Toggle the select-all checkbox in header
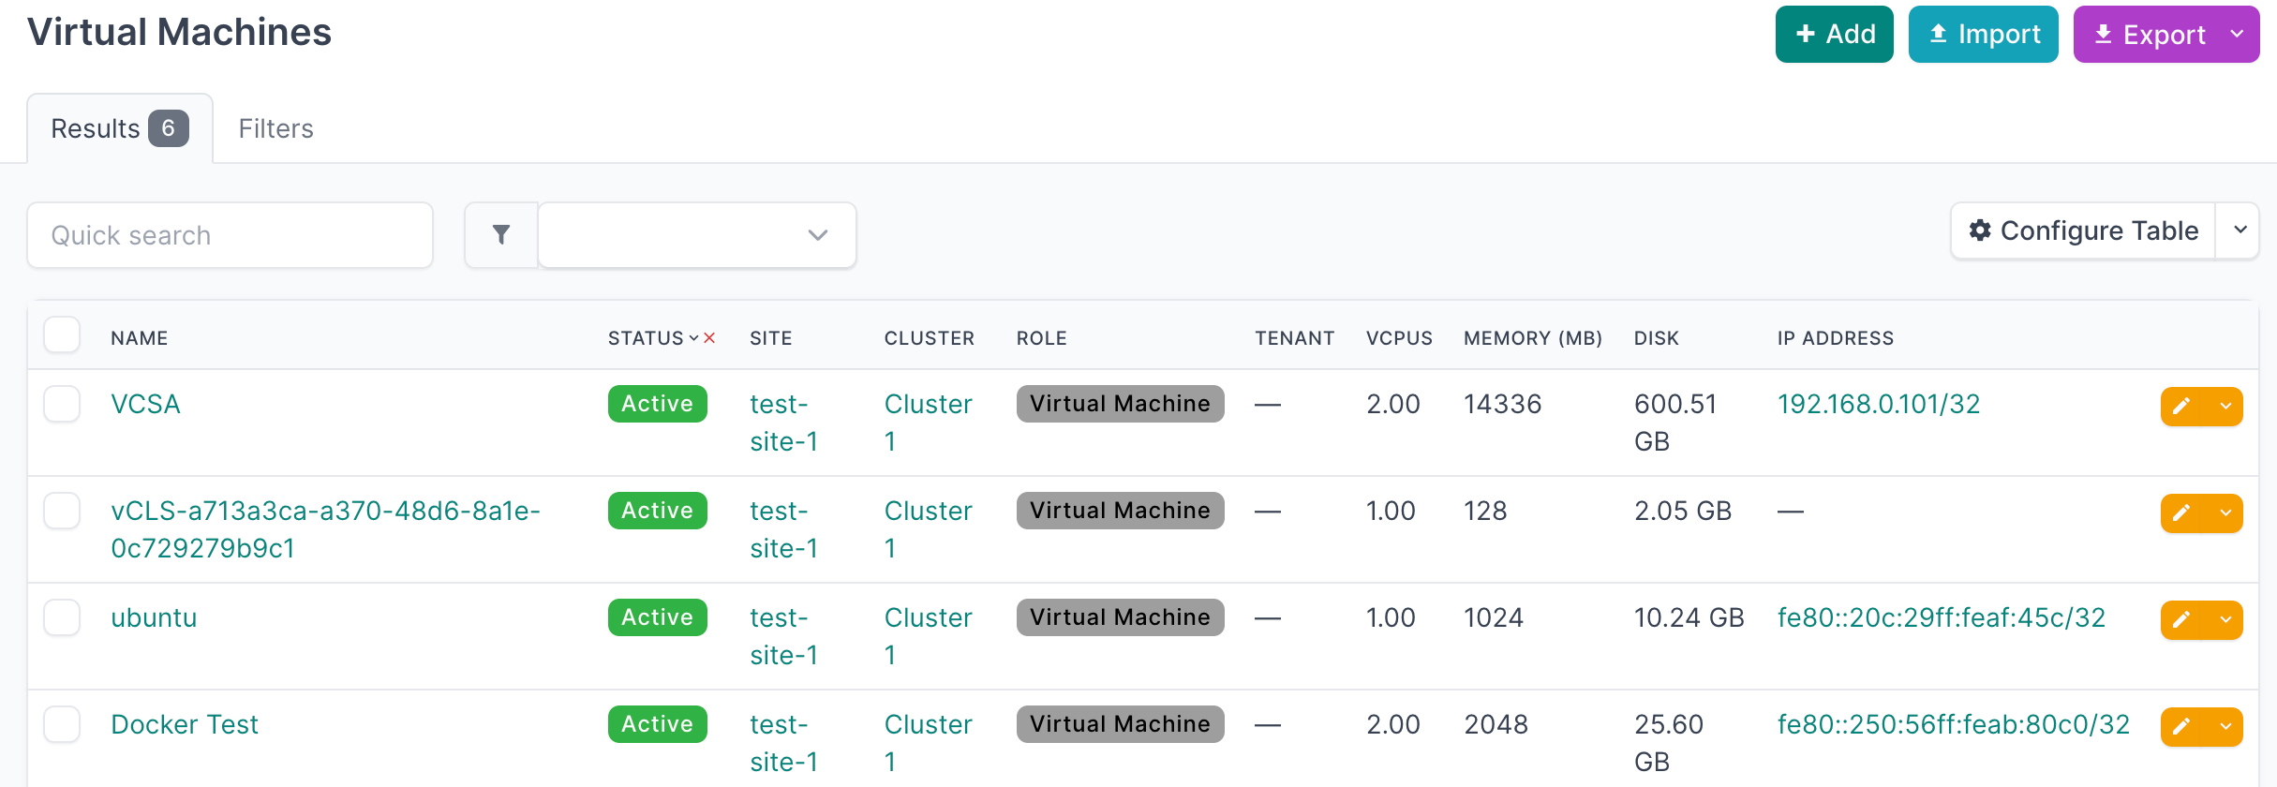The width and height of the screenshot is (2277, 787). click(62, 334)
